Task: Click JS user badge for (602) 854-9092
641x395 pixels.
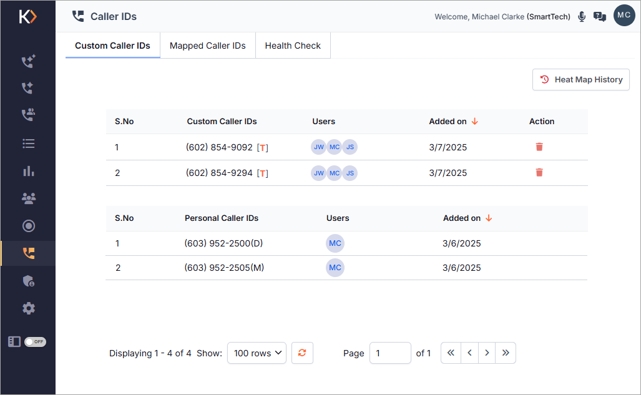Action: pyautogui.click(x=350, y=147)
